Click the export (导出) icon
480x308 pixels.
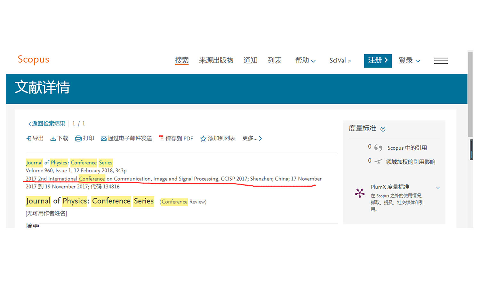29,139
